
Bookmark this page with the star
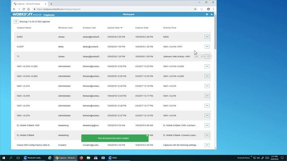pos(196,9)
